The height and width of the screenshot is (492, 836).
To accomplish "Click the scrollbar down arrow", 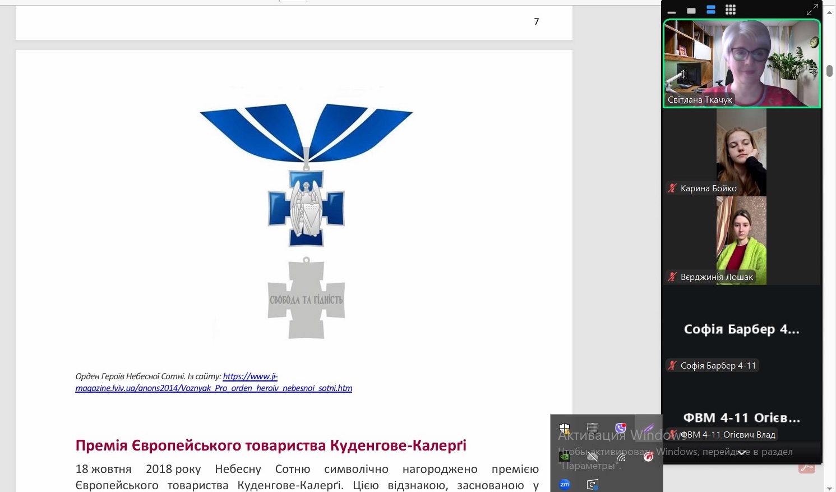I will [x=830, y=487].
